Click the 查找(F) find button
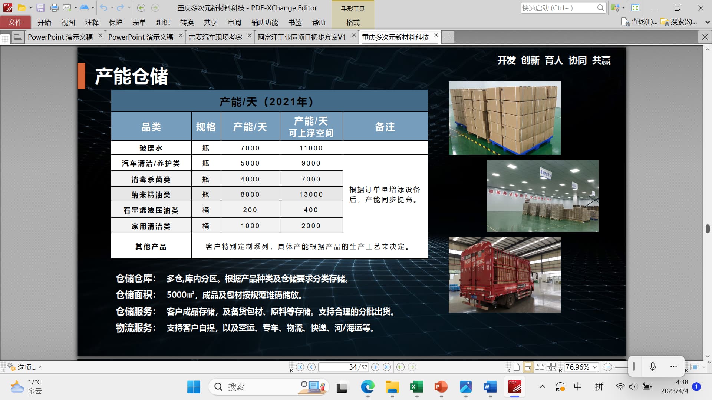Image resolution: width=712 pixels, height=400 pixels. point(639,22)
